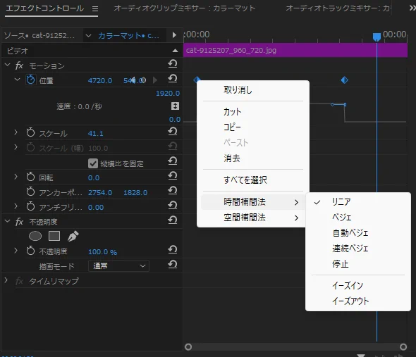The width and height of the screenshot is (416, 357).
Task: Click left zoom scrollbar handle
Action: 188,346
